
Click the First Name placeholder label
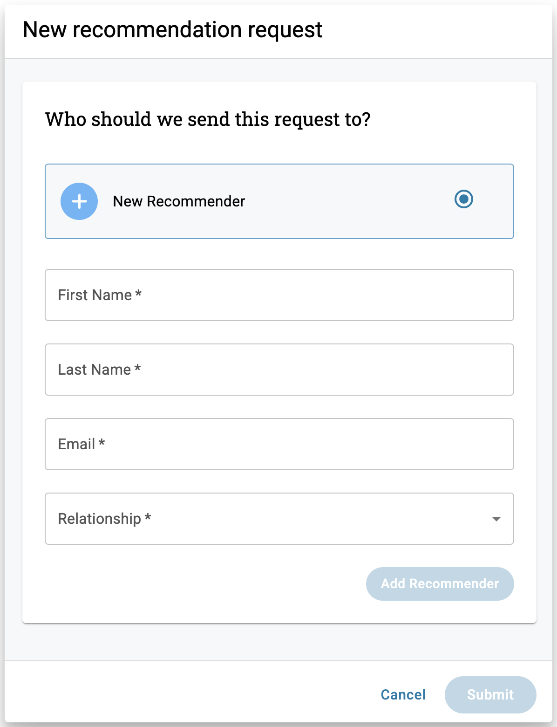(95, 295)
